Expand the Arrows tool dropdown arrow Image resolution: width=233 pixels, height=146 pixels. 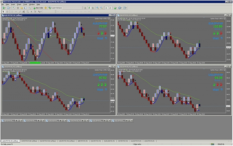pos(41,12)
